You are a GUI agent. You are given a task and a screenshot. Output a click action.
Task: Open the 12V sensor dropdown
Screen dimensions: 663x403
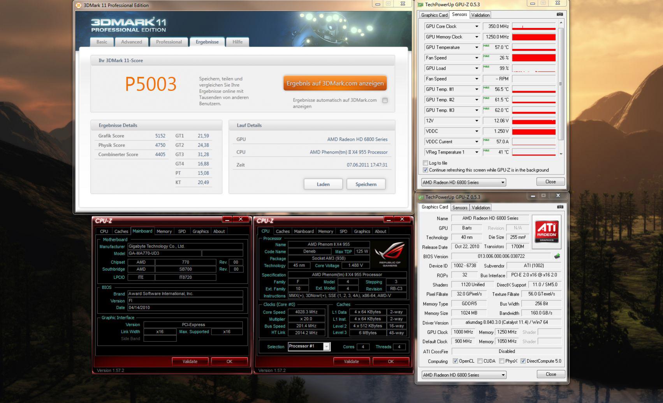tap(477, 121)
